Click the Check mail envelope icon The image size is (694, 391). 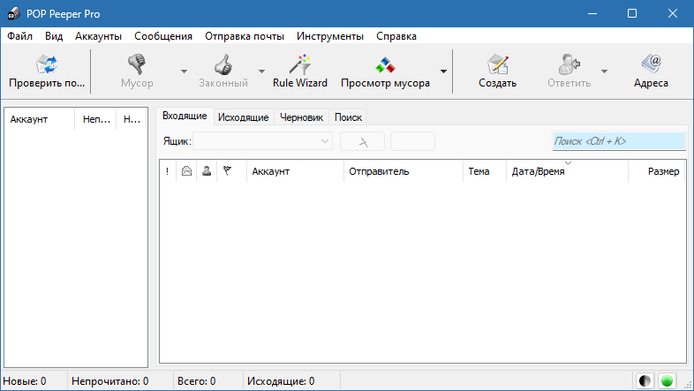tap(47, 64)
